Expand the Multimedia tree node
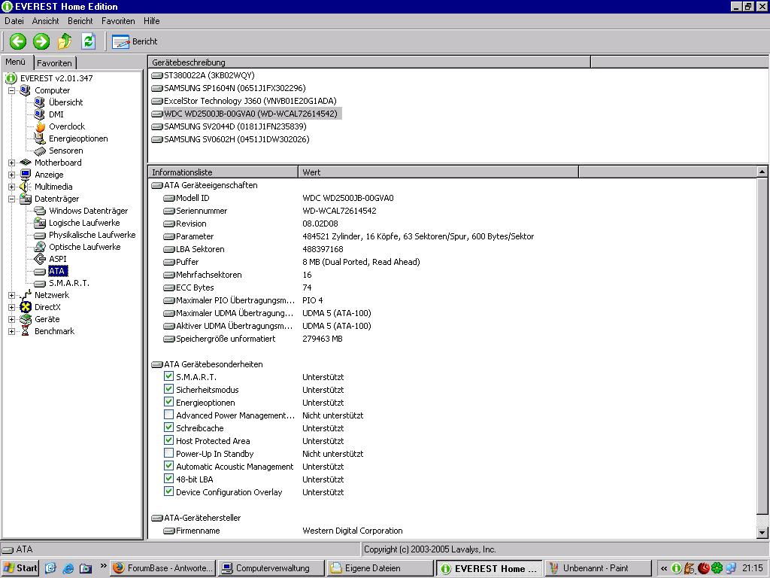 point(12,187)
